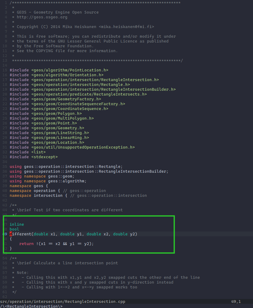Click the cursor position '49,1' indicator
This screenshot has width=253, height=308.
236,301
